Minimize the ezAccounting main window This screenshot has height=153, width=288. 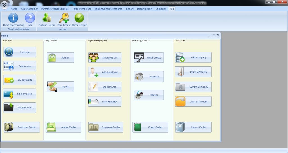[x=269, y=2]
